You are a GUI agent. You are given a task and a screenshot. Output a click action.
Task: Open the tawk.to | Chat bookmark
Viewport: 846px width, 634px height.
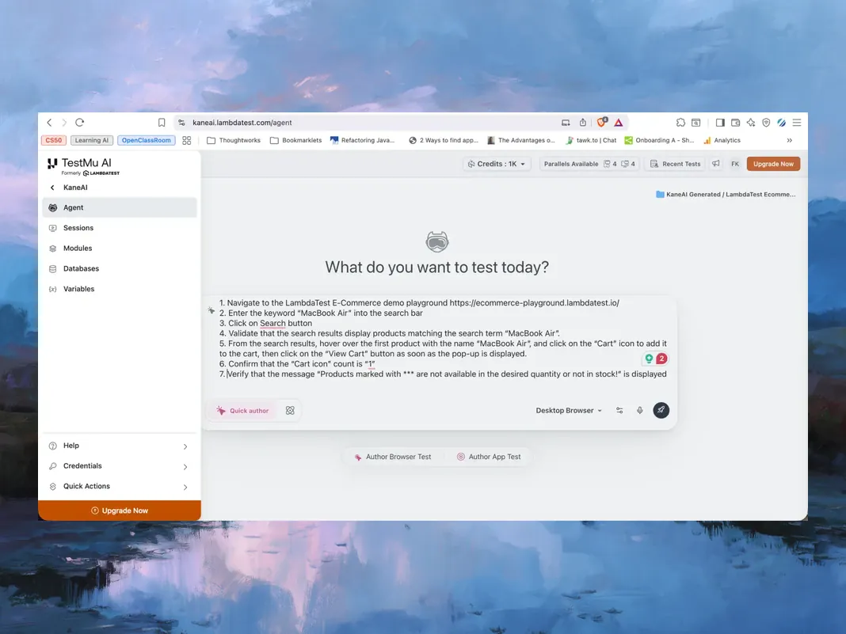tap(591, 140)
